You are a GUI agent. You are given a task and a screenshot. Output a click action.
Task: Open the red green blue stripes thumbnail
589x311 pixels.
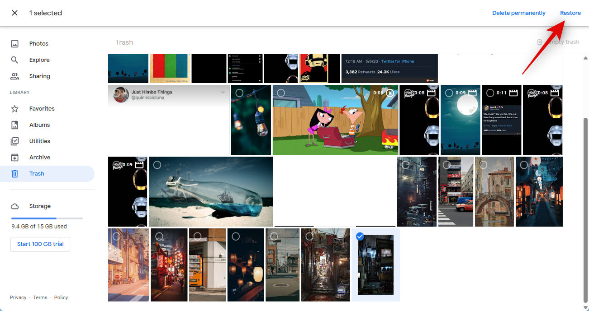pyautogui.click(x=170, y=69)
